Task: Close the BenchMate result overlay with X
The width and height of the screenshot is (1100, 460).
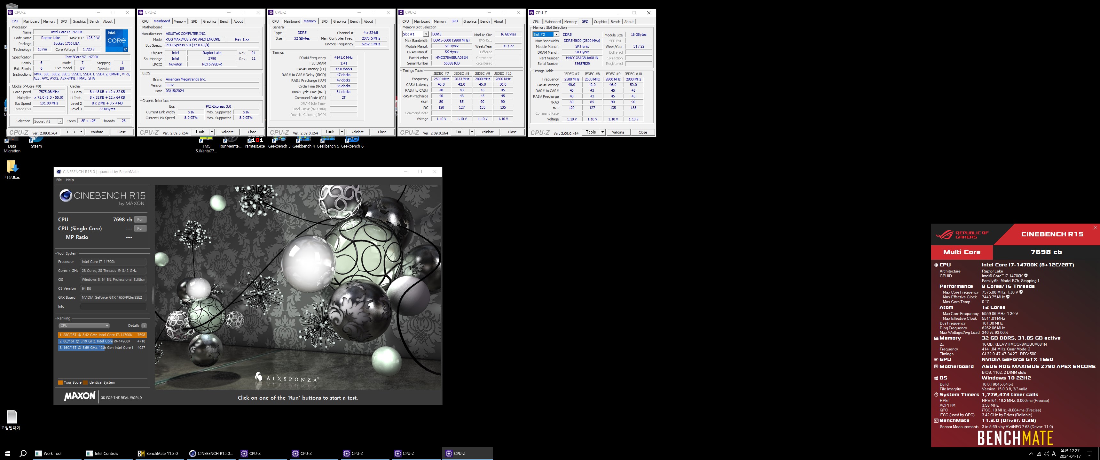Action: click(x=1095, y=227)
